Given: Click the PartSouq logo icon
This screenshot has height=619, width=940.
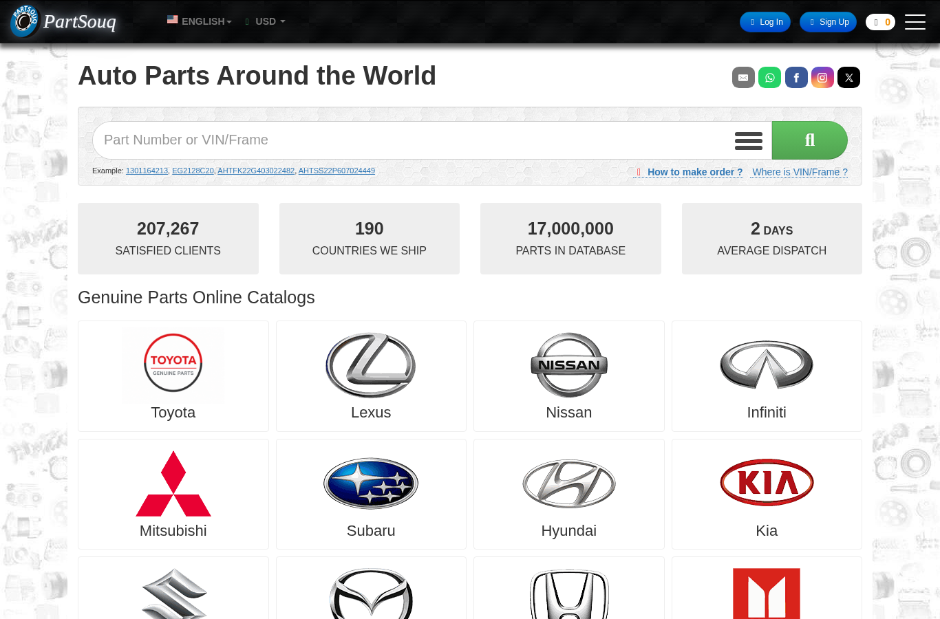Looking at the screenshot, I should (x=25, y=21).
